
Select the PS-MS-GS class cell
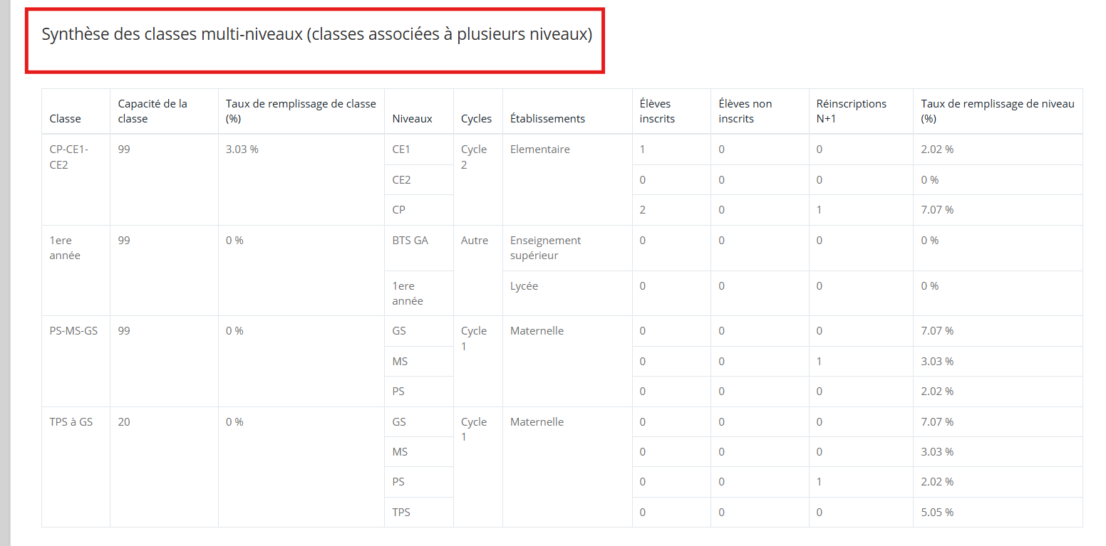pos(73,331)
